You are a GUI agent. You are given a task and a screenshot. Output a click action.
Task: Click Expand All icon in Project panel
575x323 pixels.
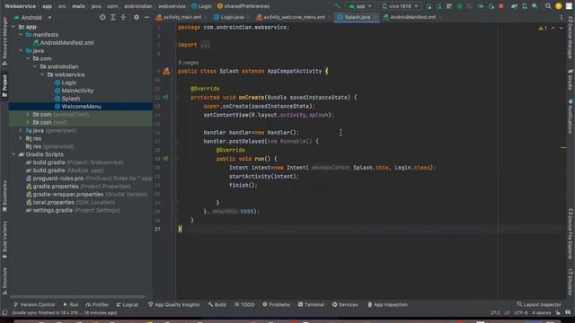click(113, 17)
